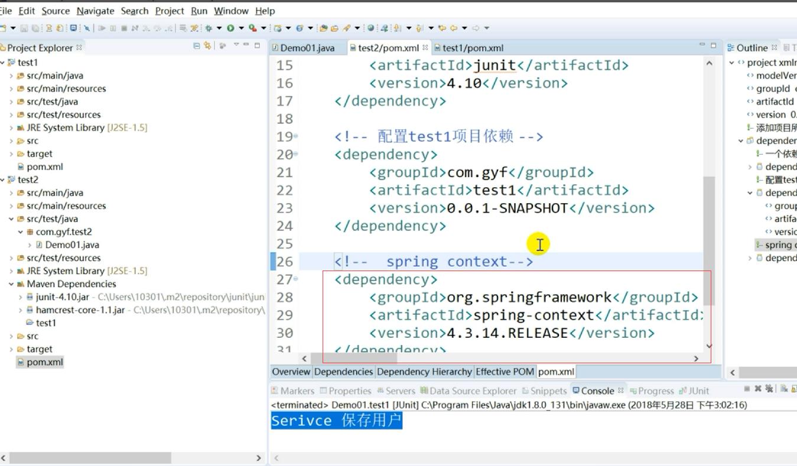The width and height of the screenshot is (797, 466).
Task: Expand Demo01.java in Project Explorer
Action: coord(30,245)
